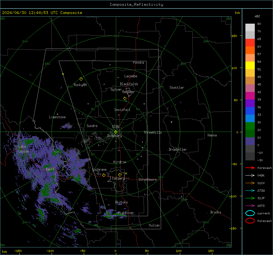The height and width of the screenshot is (255, 273).
Task: Click the asterisk marker above Limestone
Action: click(57, 114)
